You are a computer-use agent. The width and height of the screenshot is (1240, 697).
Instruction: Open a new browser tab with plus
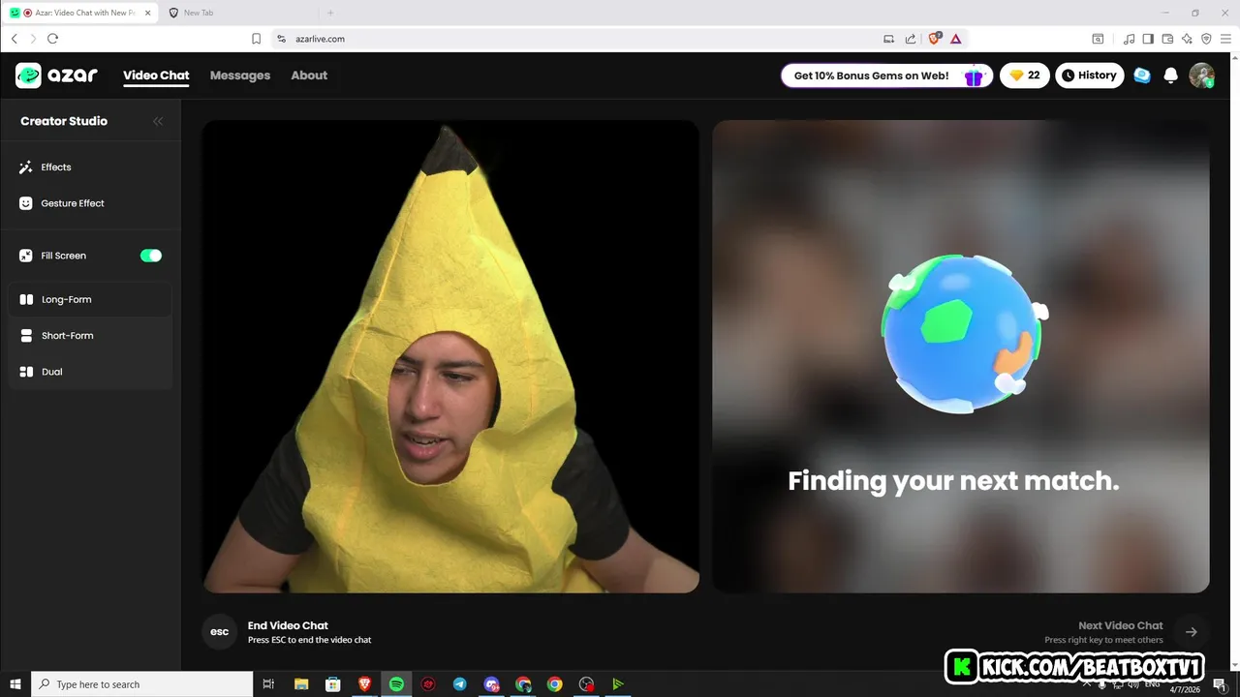329,13
